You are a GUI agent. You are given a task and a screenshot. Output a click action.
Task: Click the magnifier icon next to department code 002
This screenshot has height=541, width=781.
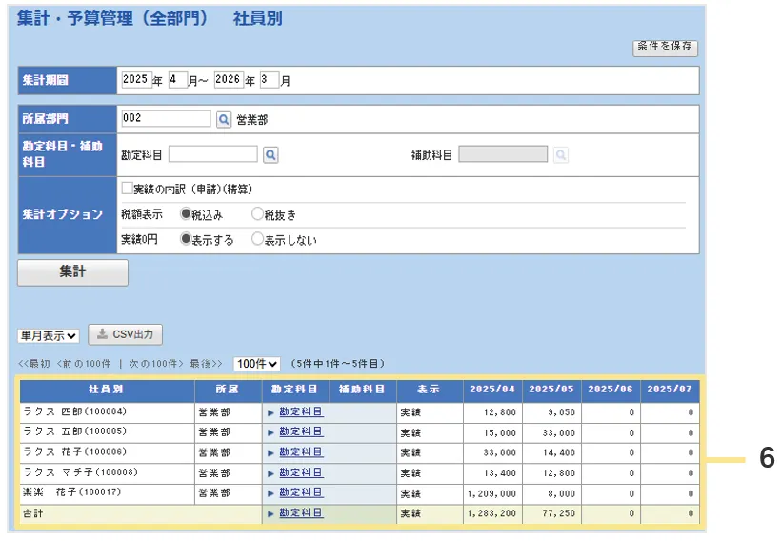pyautogui.click(x=224, y=120)
